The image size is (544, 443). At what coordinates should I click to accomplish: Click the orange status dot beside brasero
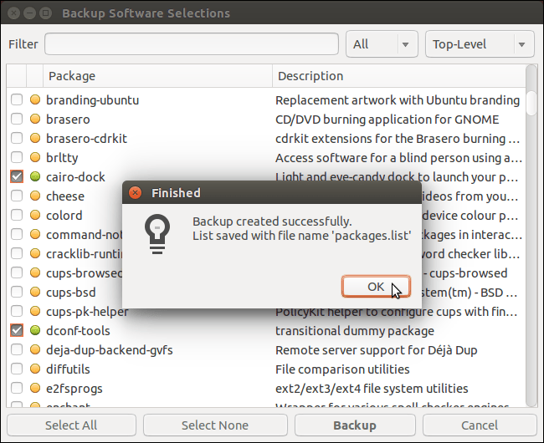tap(35, 120)
